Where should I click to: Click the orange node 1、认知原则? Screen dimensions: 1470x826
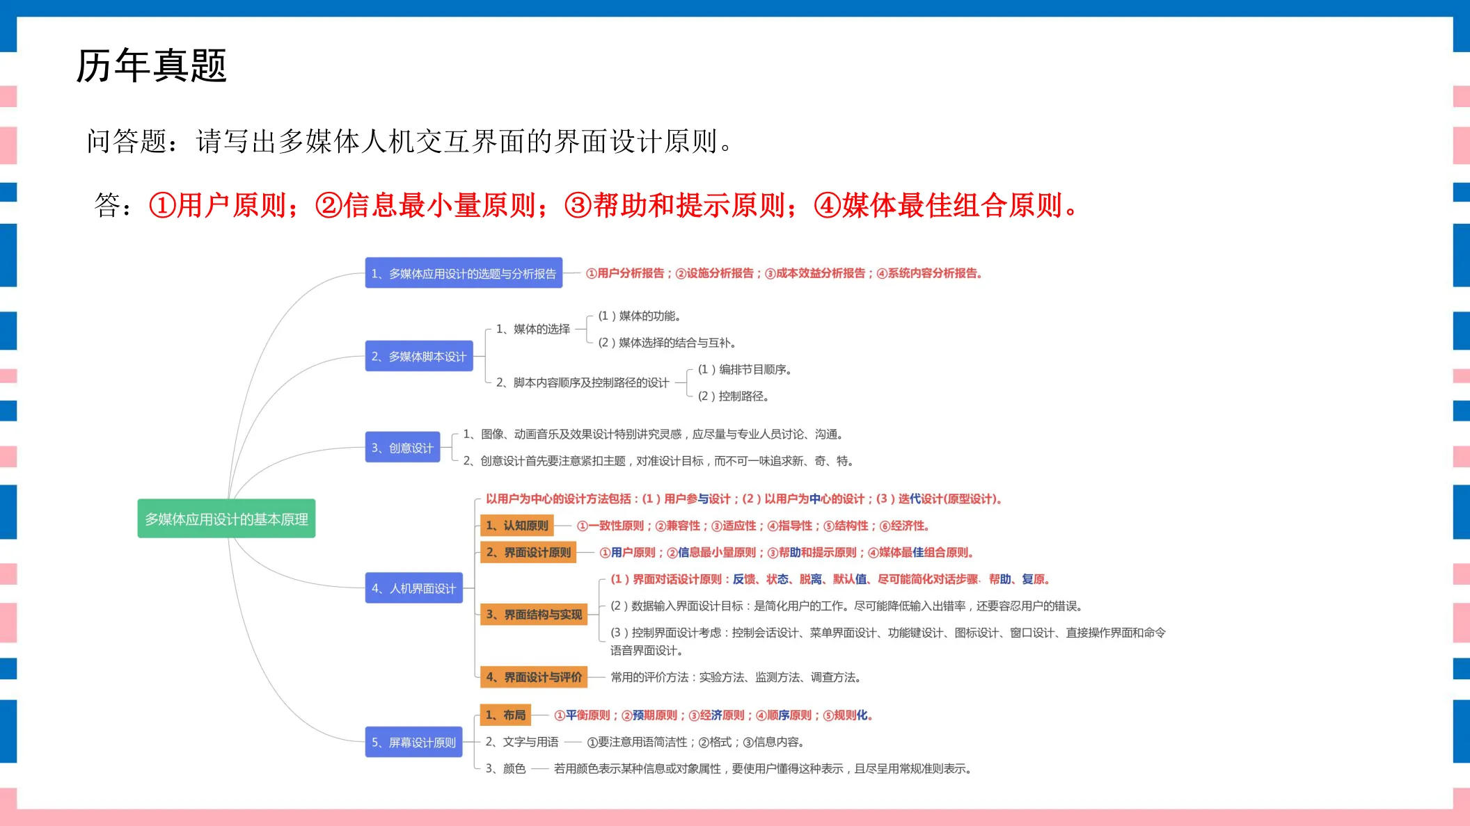(516, 526)
